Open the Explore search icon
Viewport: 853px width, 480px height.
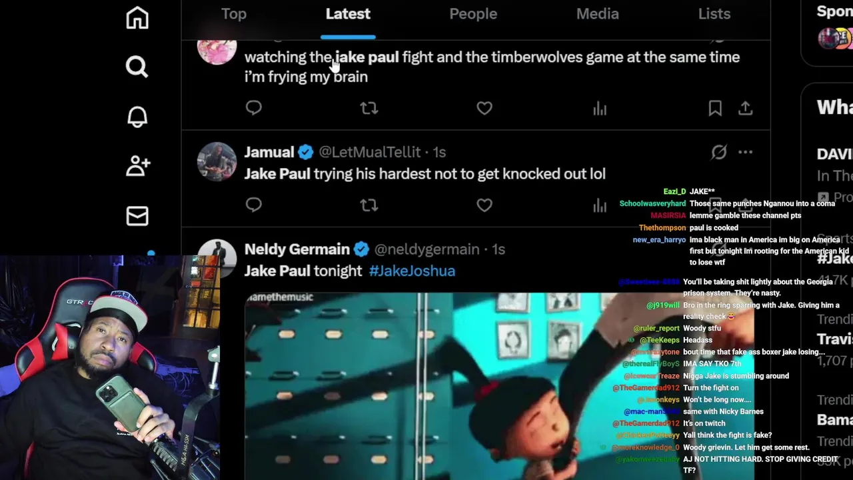[x=137, y=67]
